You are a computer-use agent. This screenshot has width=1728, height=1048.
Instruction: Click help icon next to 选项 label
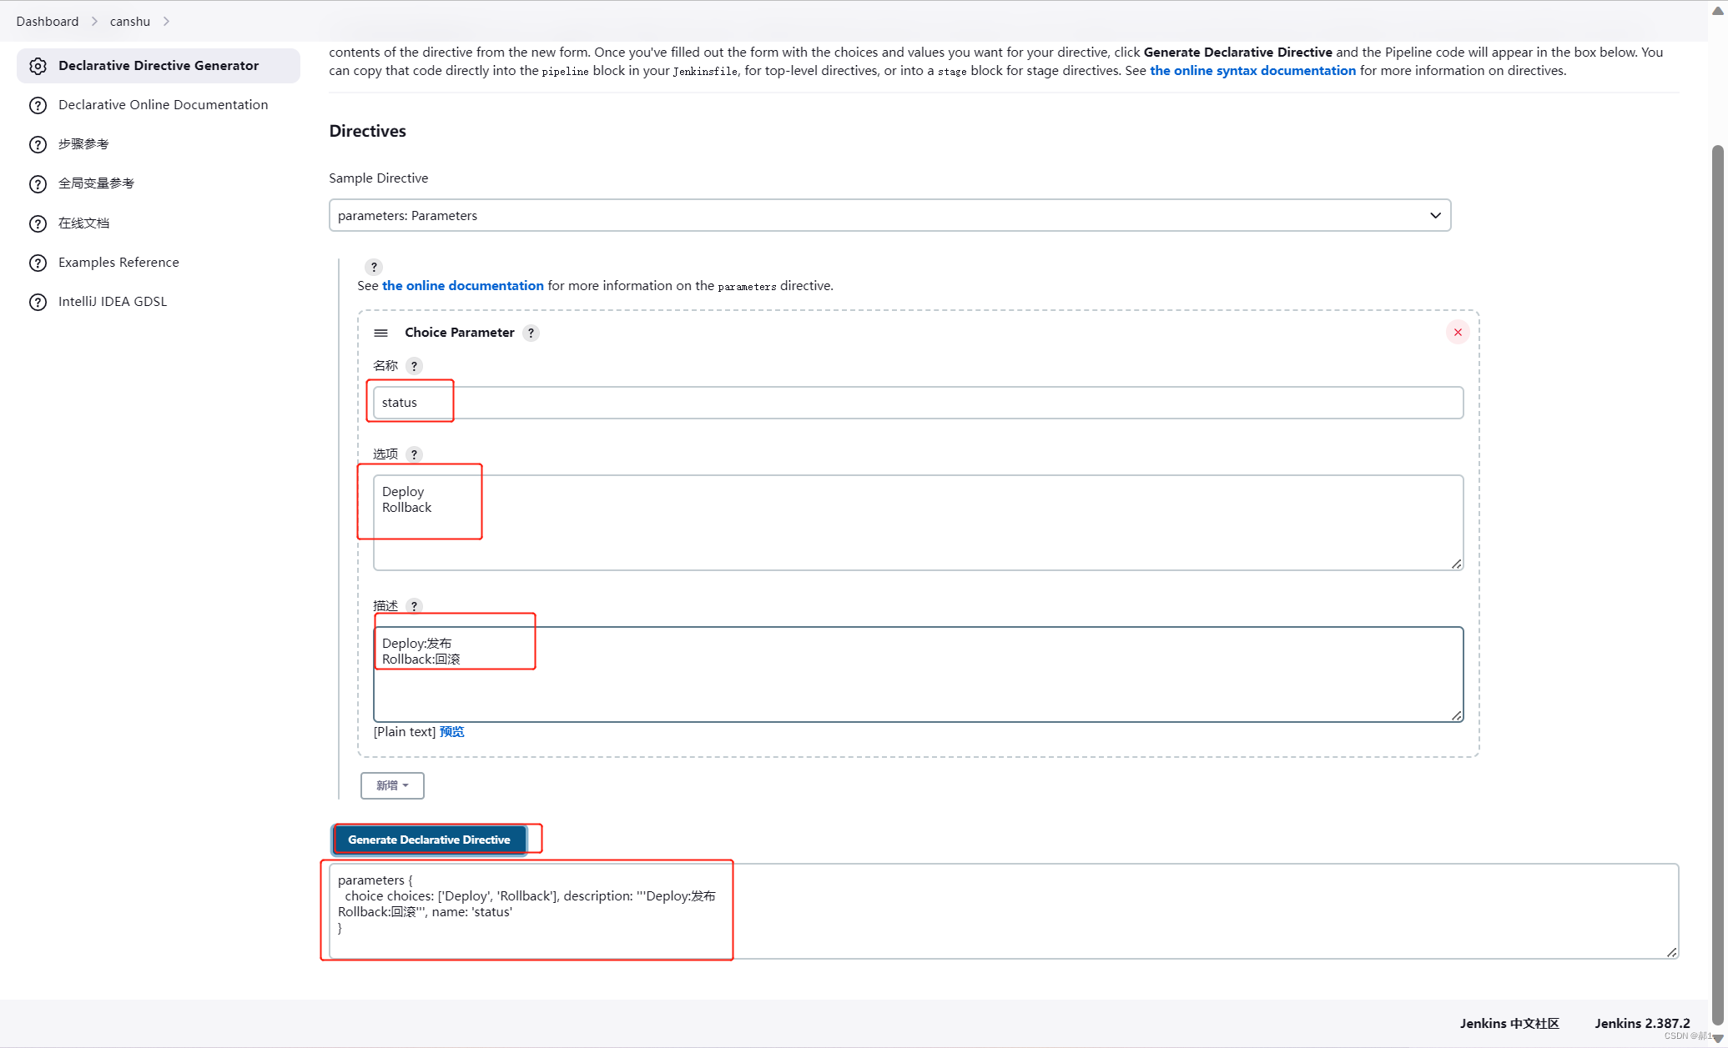pos(414,454)
